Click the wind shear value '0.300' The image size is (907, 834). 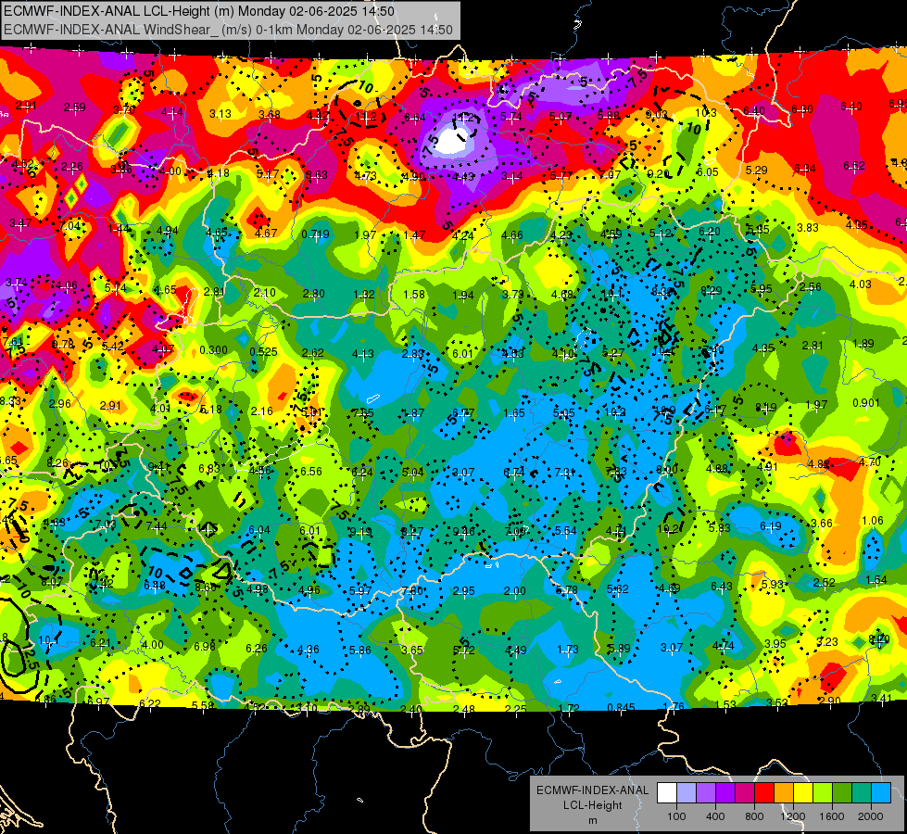213,350
